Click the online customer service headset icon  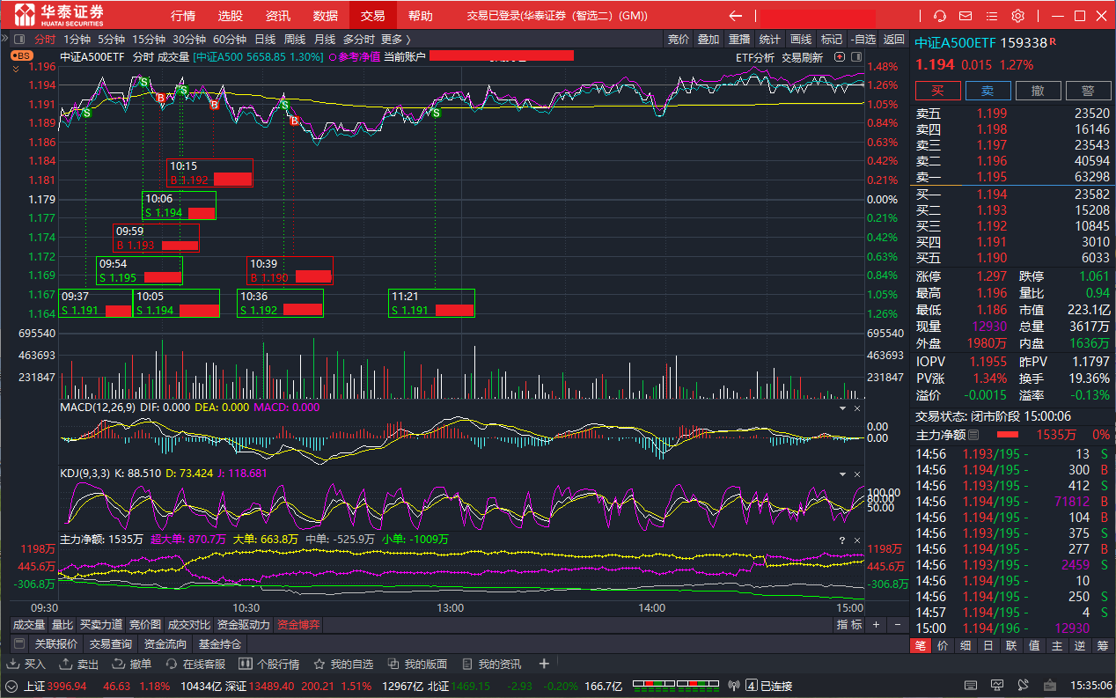(x=939, y=16)
